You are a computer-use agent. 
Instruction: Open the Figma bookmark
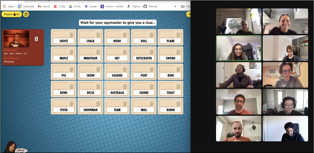pyautogui.click(x=134, y=6)
